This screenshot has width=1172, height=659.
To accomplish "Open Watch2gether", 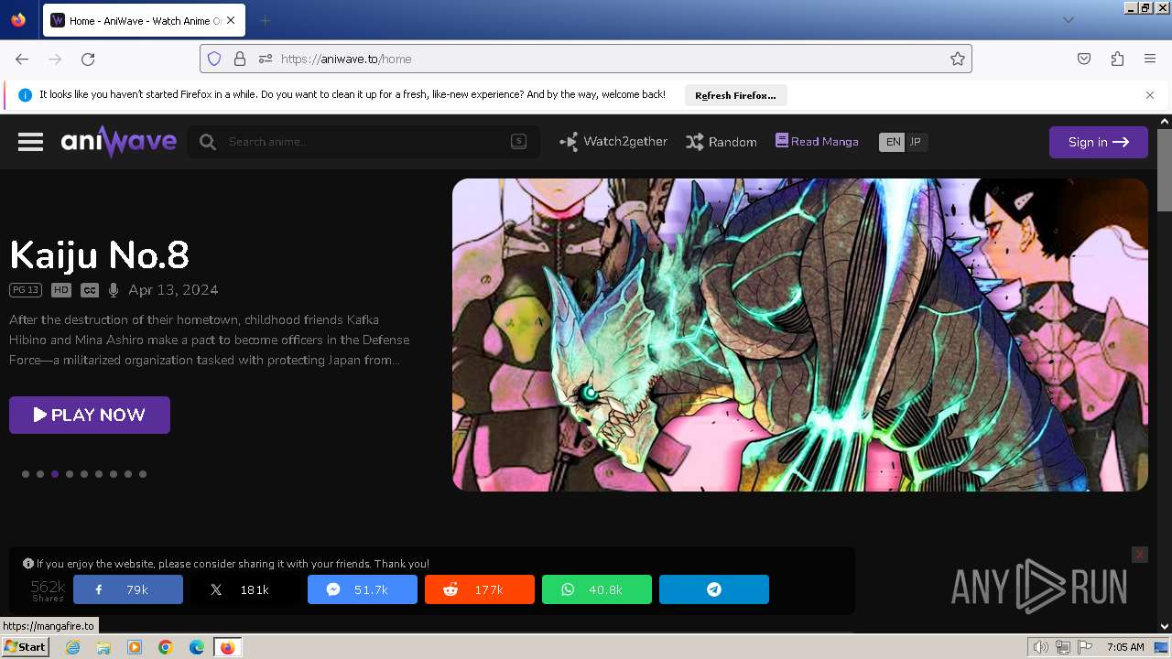I will click(613, 142).
